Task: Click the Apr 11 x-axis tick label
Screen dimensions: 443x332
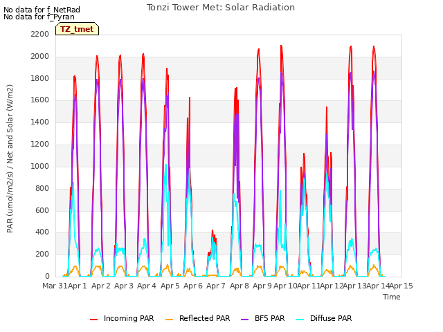Action: 309,286
